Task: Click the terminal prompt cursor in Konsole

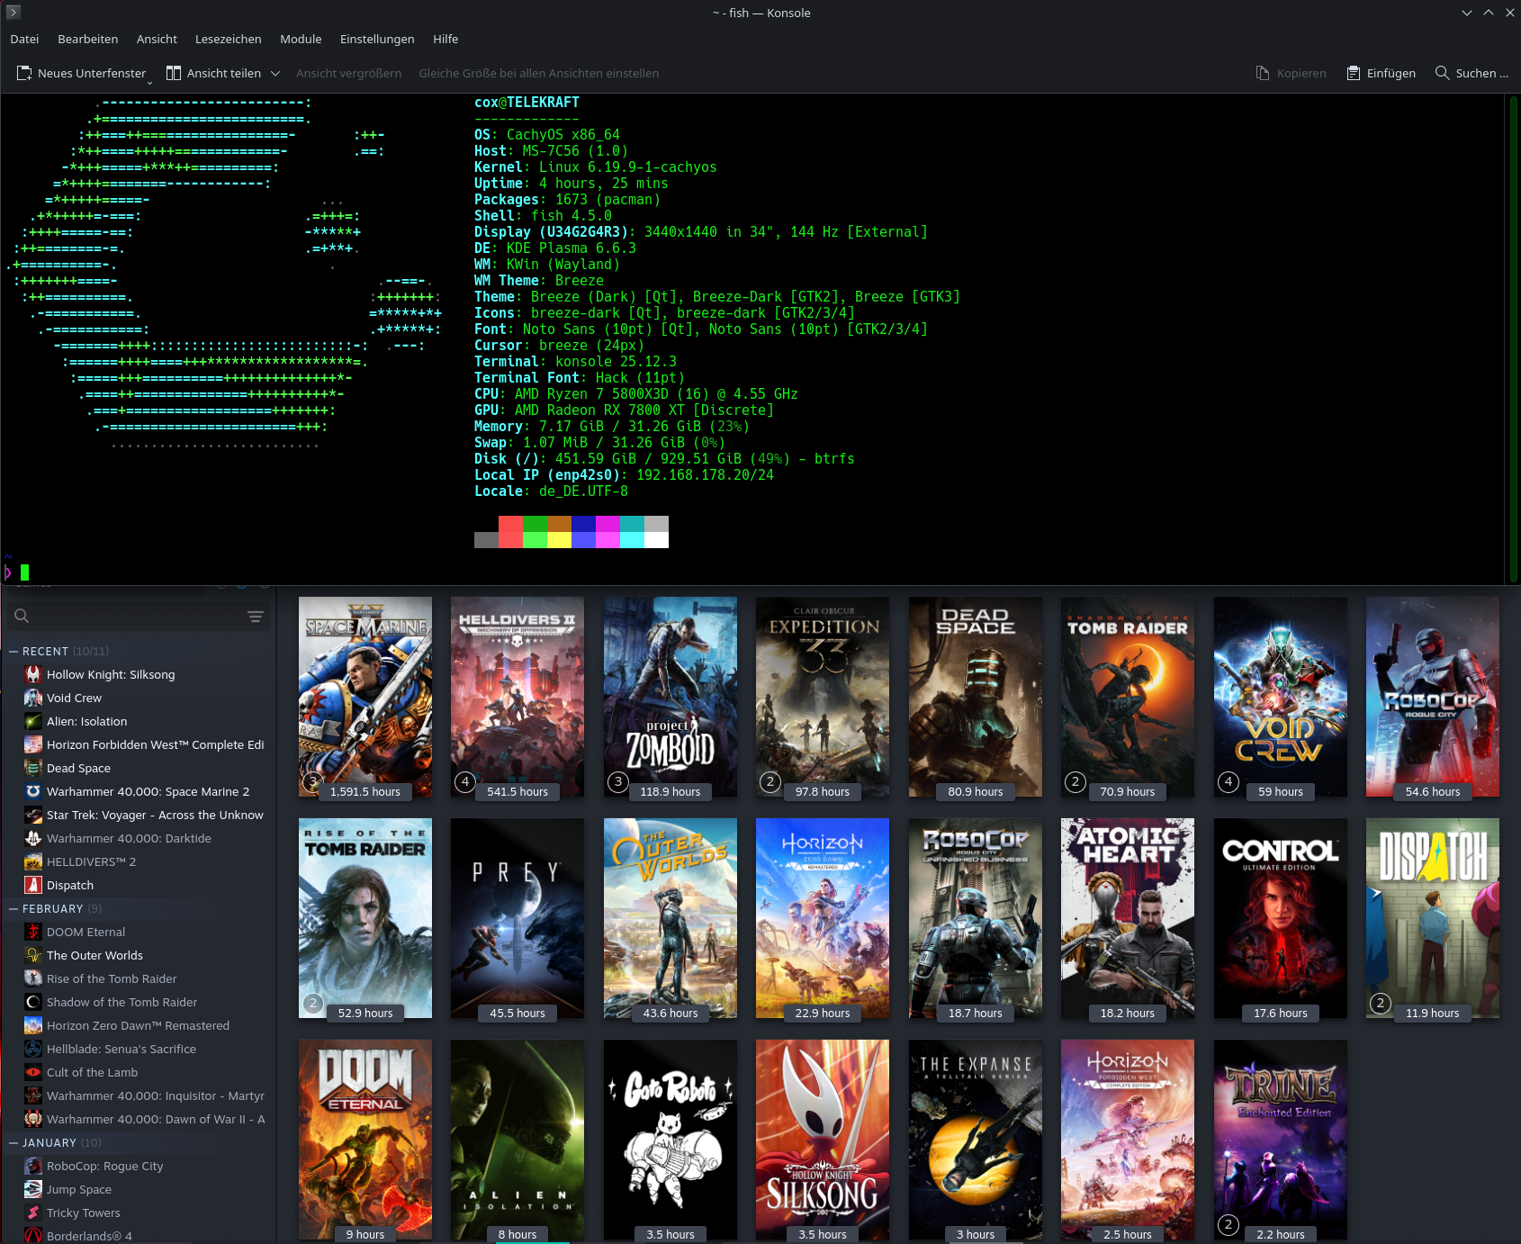Action: tap(25, 572)
